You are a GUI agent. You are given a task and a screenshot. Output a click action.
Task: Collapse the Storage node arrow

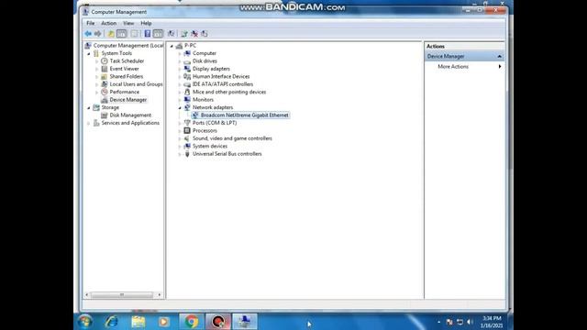coord(89,108)
